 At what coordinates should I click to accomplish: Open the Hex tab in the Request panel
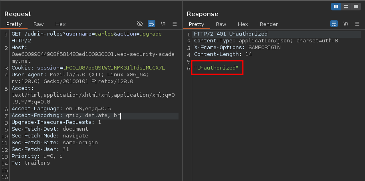[60, 24]
